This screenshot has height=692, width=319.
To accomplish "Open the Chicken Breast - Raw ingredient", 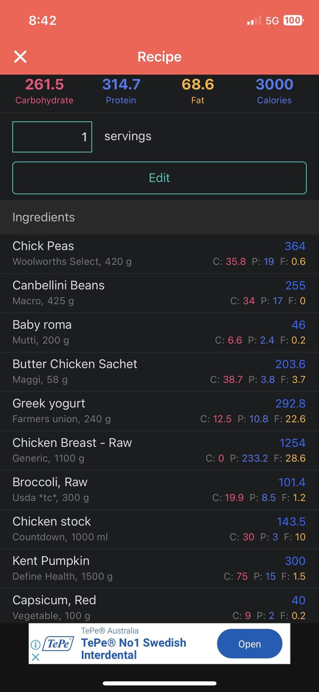I will pyautogui.click(x=159, y=451).
